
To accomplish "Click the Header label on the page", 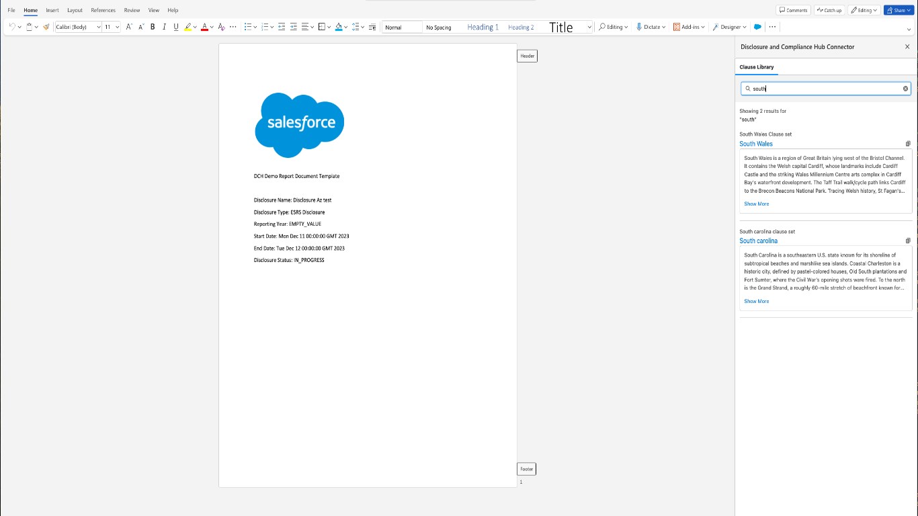I will [x=528, y=56].
